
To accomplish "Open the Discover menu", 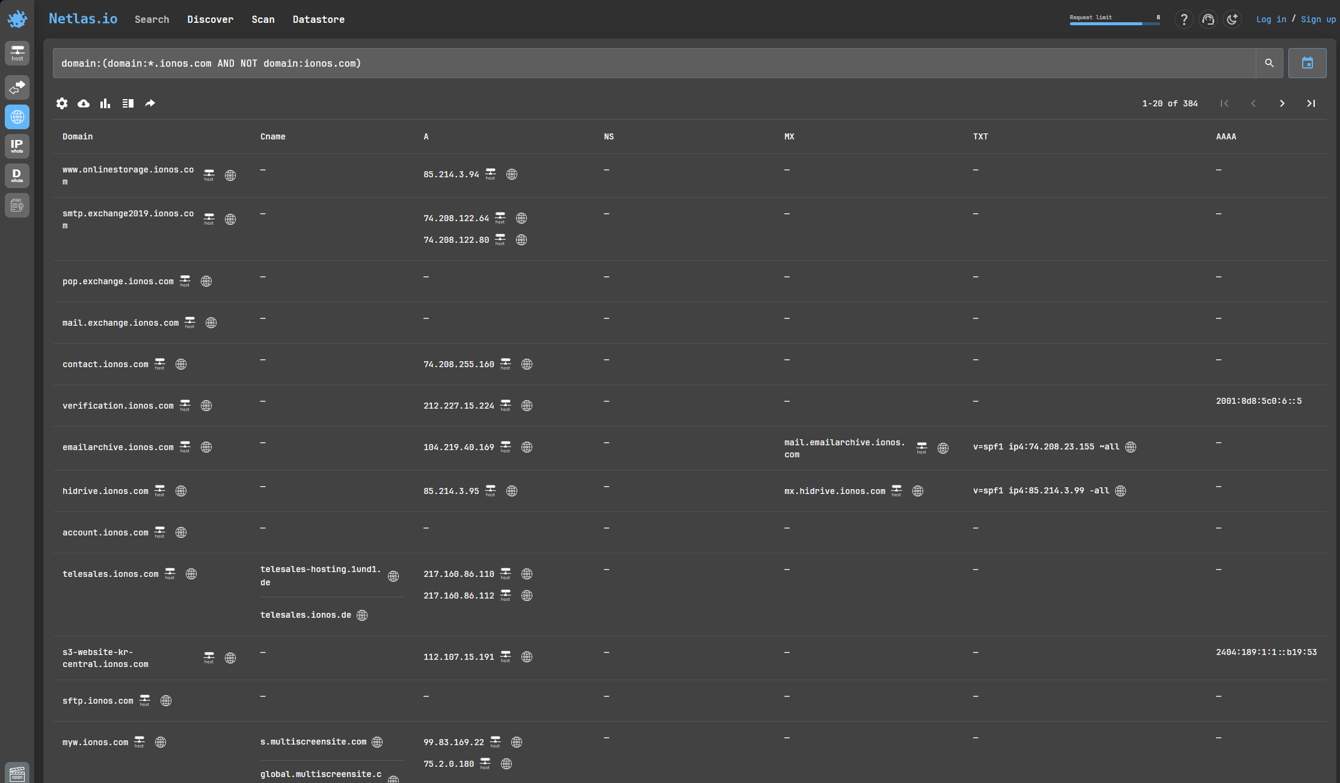I will pos(210,19).
